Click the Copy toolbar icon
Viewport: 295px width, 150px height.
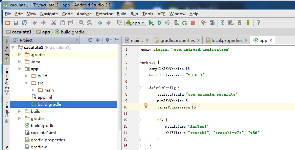[62, 23]
